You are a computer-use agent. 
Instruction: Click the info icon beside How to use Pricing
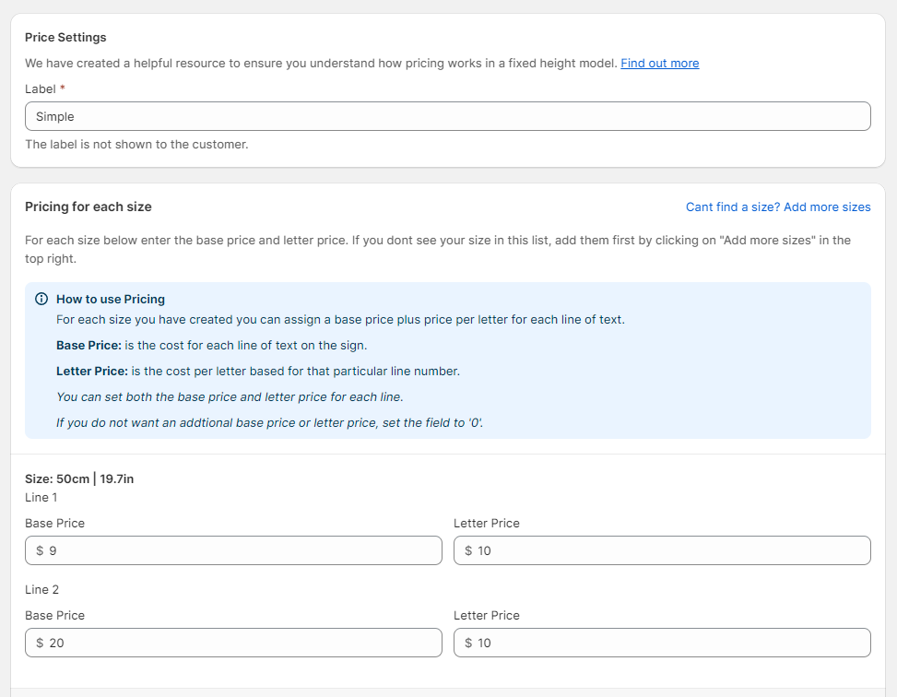(x=41, y=299)
